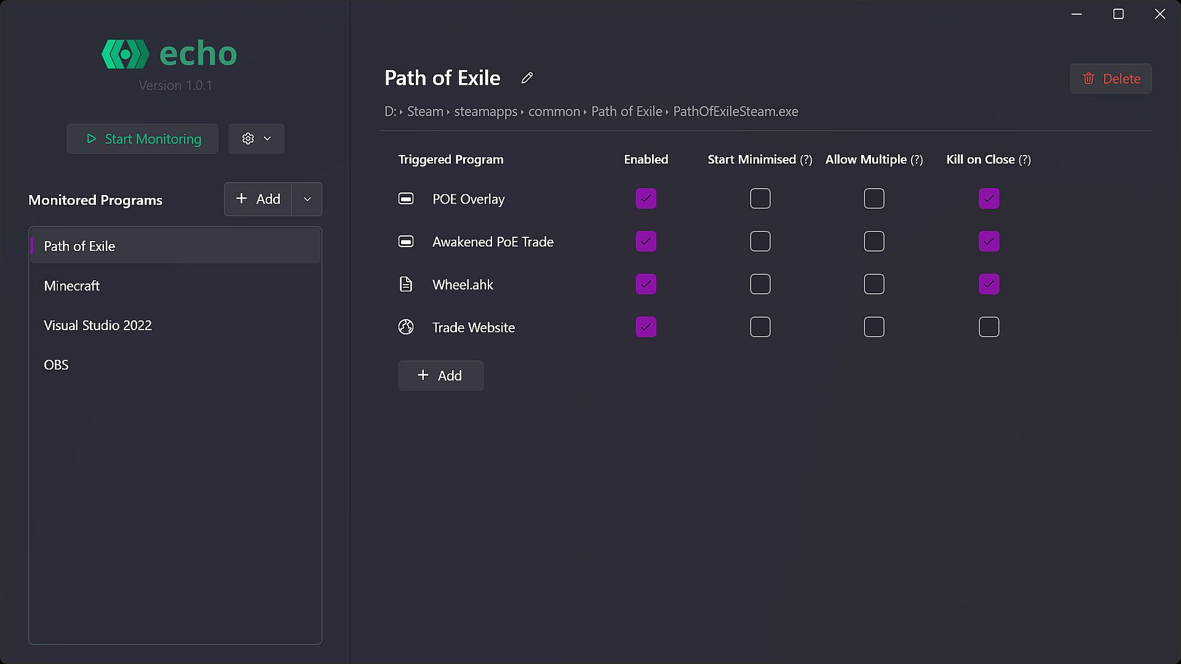Open the settings gear menu
Screen dimensions: 1181x664
coord(256,139)
